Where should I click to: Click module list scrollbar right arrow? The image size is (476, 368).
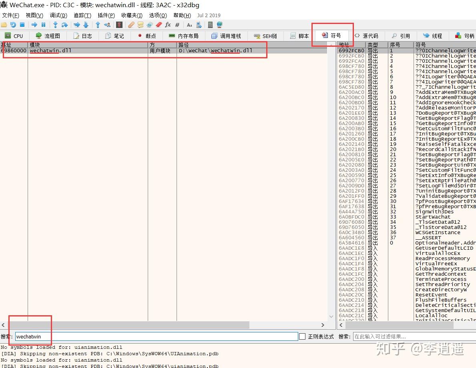point(323,325)
